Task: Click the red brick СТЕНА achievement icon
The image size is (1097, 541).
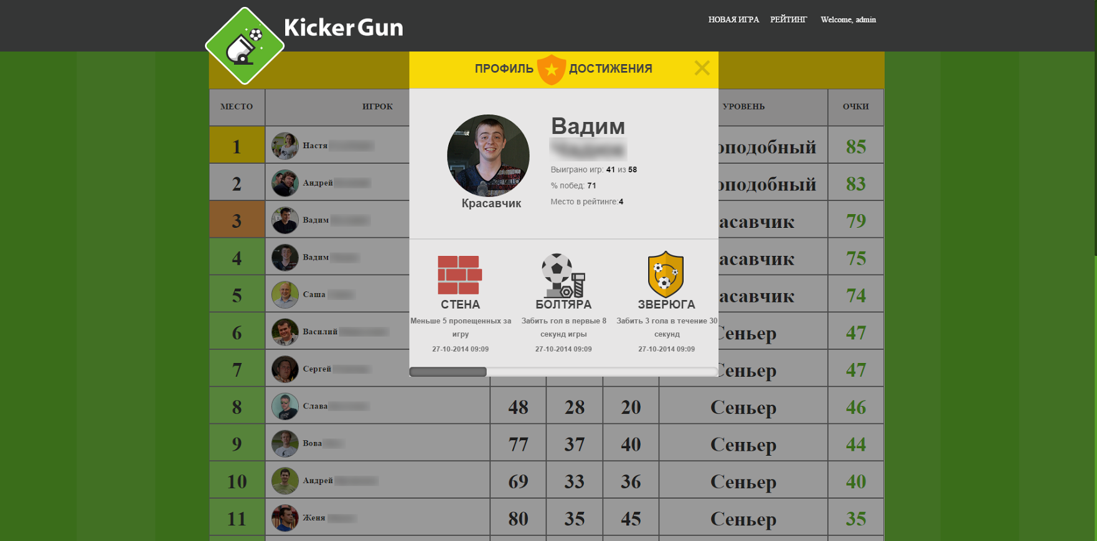Action: 460,275
